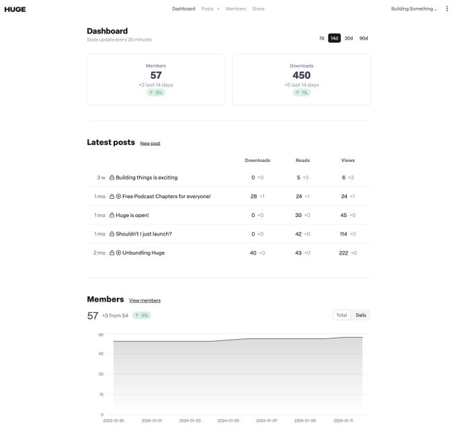Click the New post link
The image size is (457, 442).
coord(150,143)
